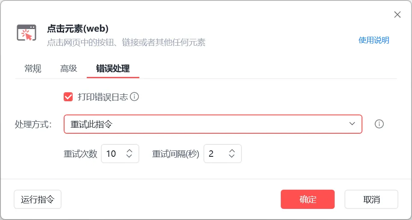The height and width of the screenshot is (220, 412).
Task: Click into the 重试次数 number field
Action: click(x=112, y=154)
